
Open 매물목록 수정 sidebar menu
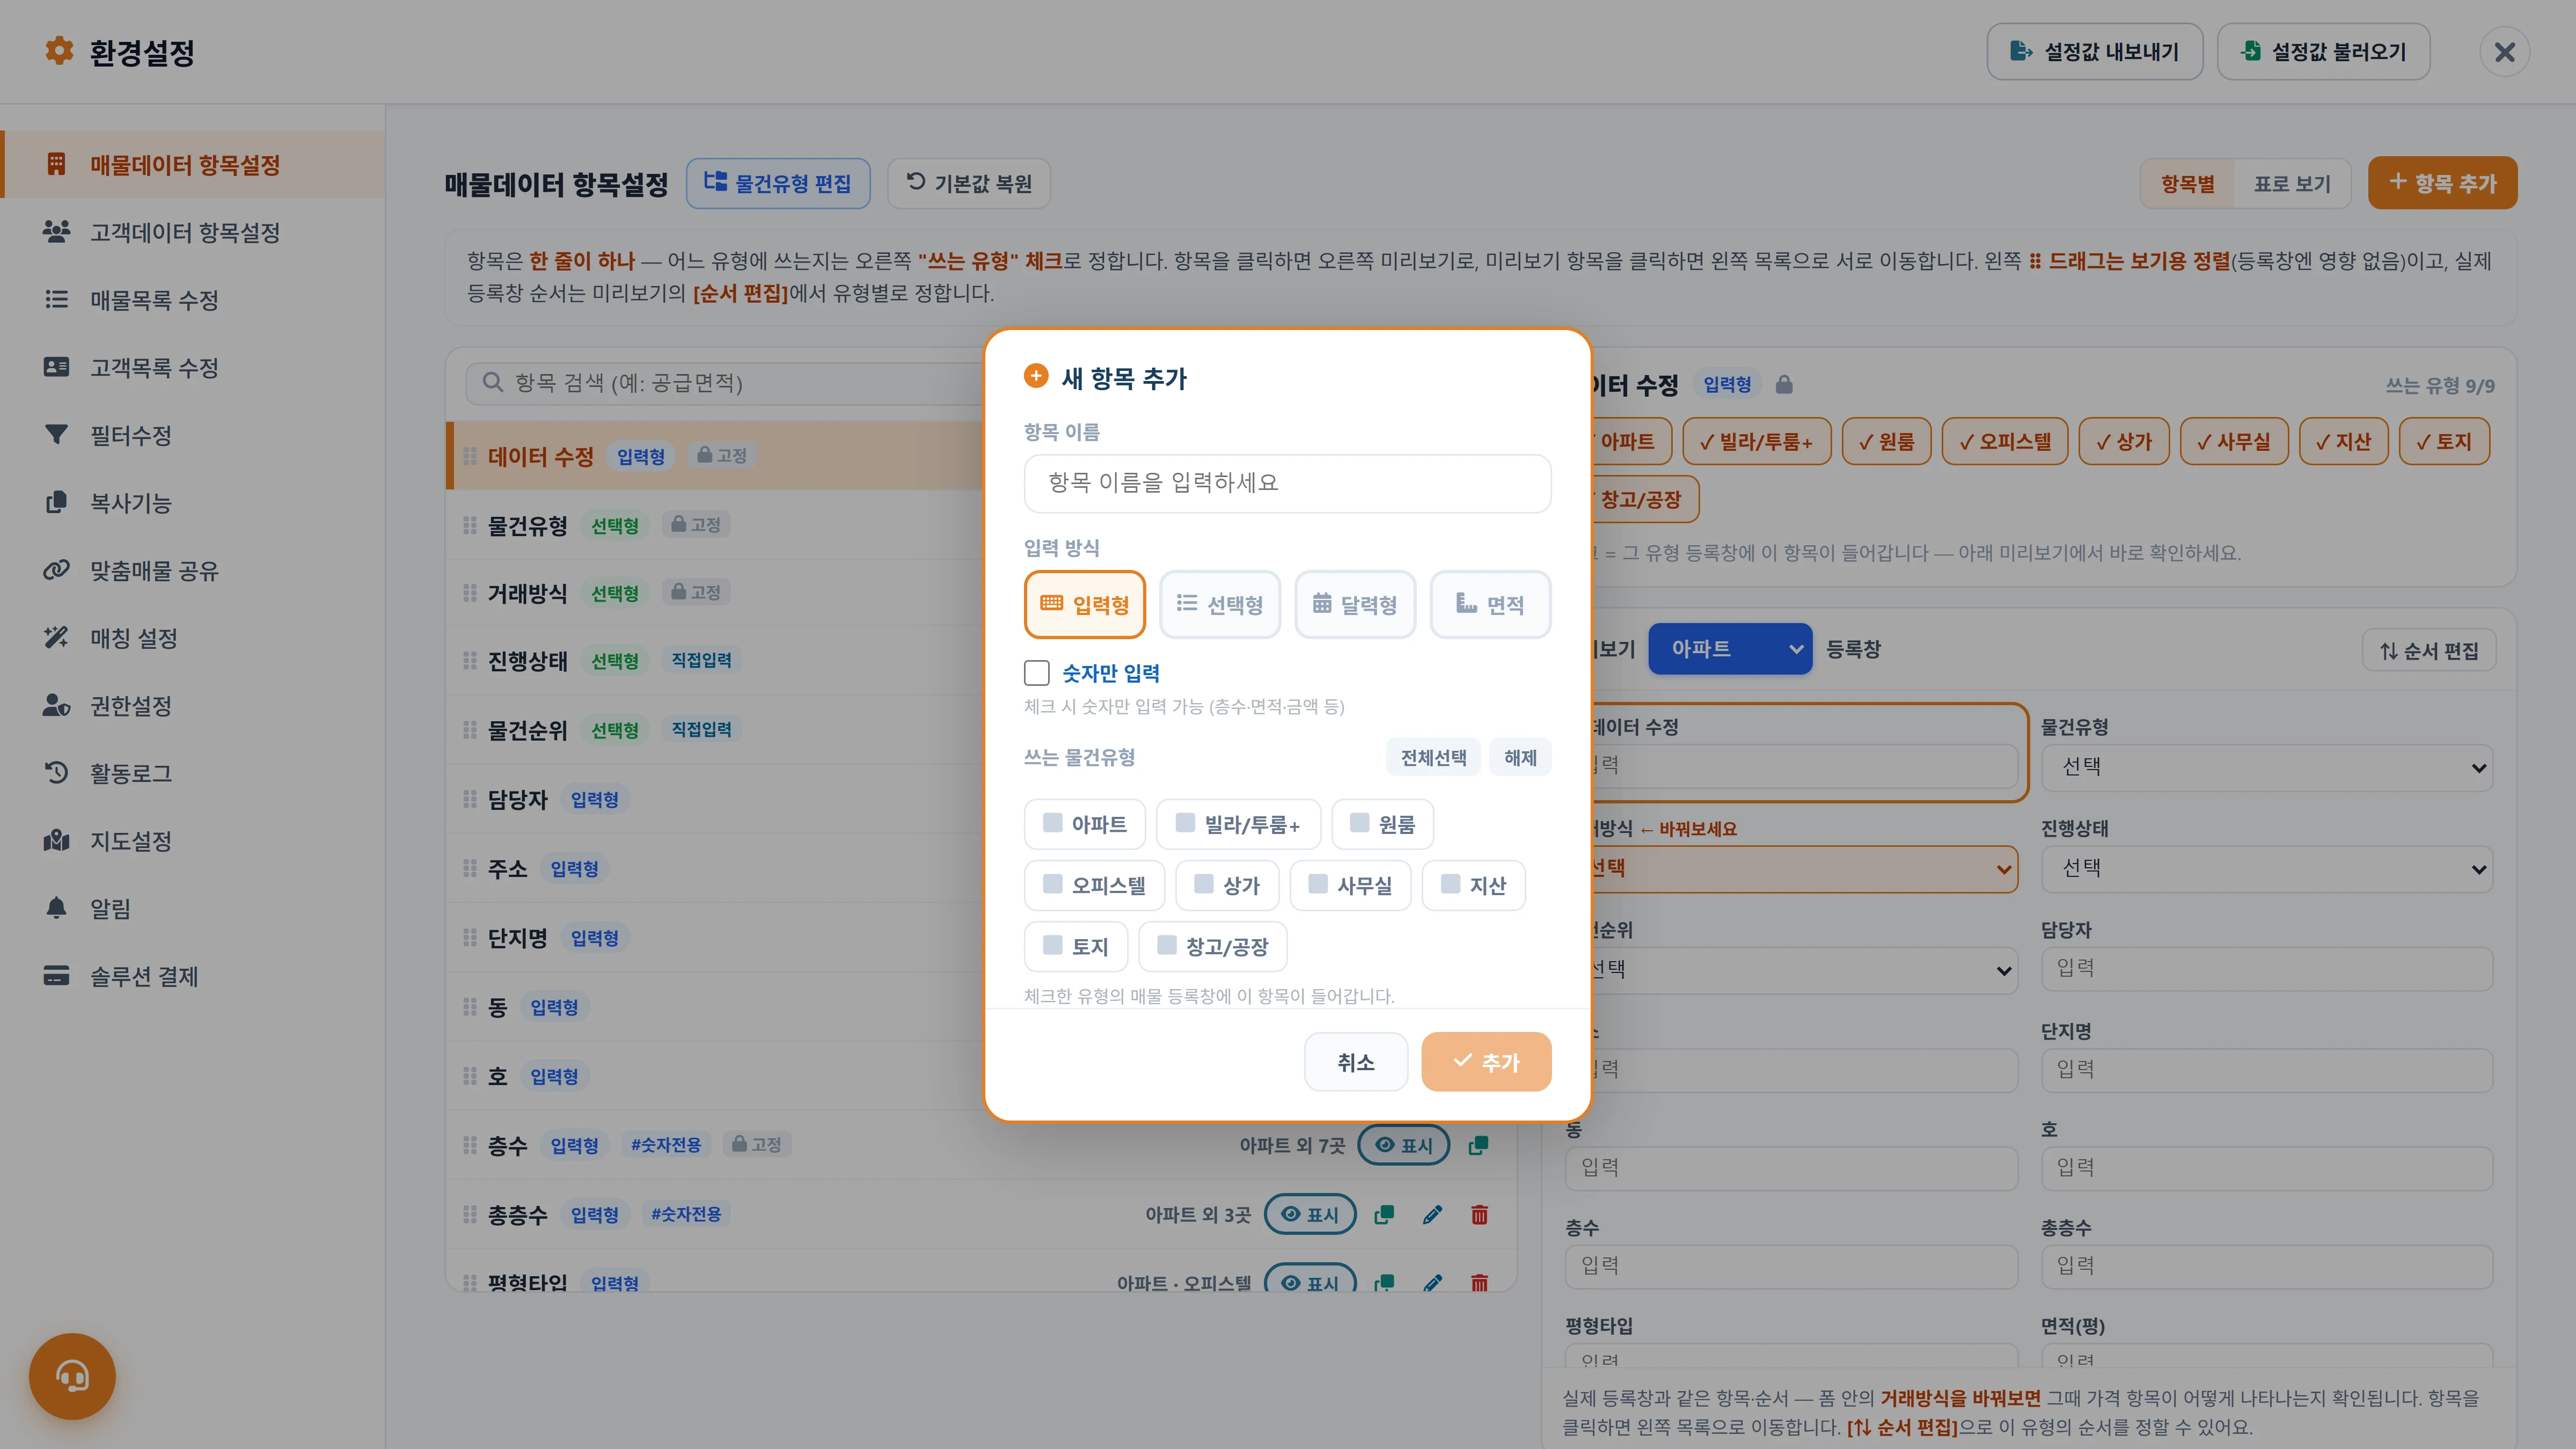tap(193, 300)
